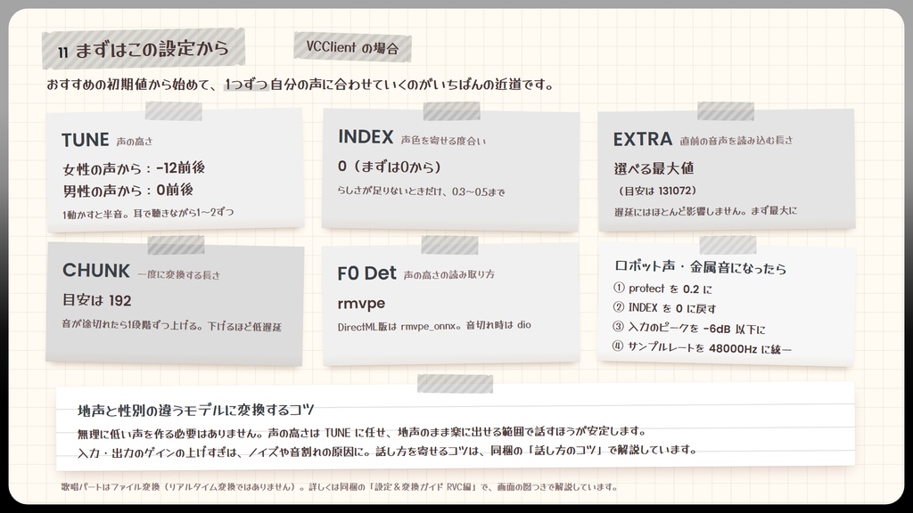Click the note starting 'DirectML版は rmvpe_onnx'
Viewport: 913px width, 513px height.
coord(434,326)
